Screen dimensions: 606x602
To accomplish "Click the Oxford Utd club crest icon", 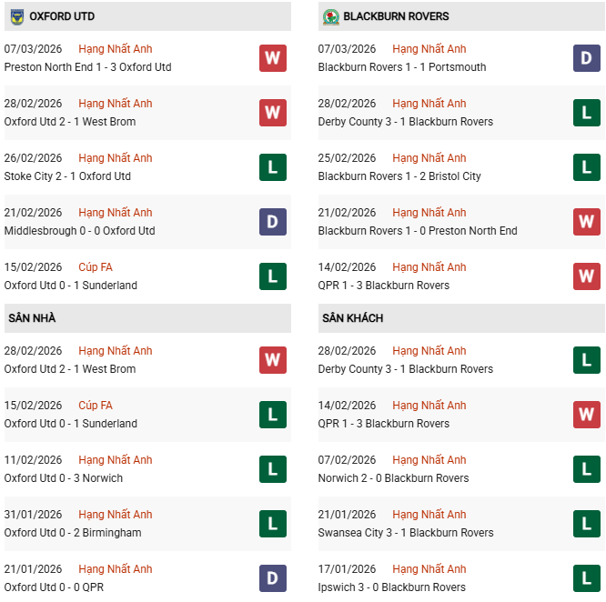I will coord(15,16).
